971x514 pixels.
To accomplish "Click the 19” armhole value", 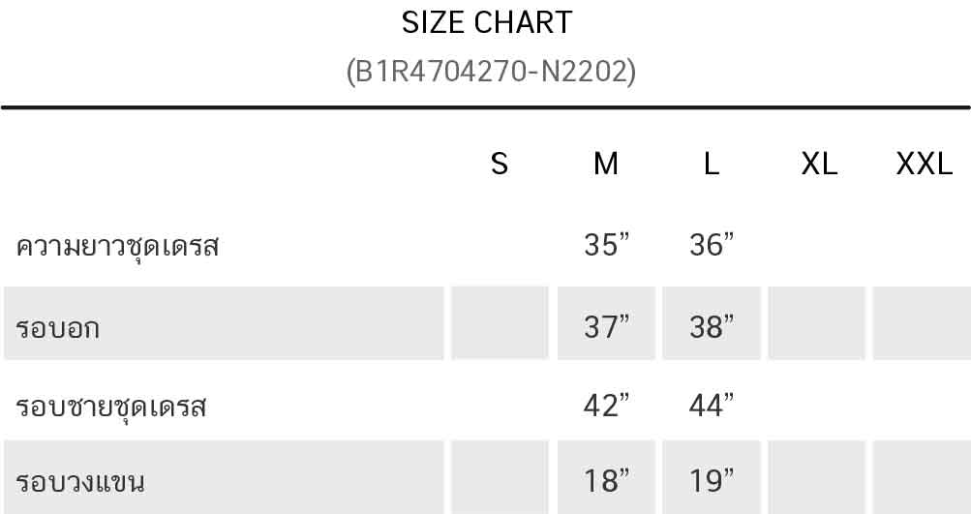I will pos(712,479).
